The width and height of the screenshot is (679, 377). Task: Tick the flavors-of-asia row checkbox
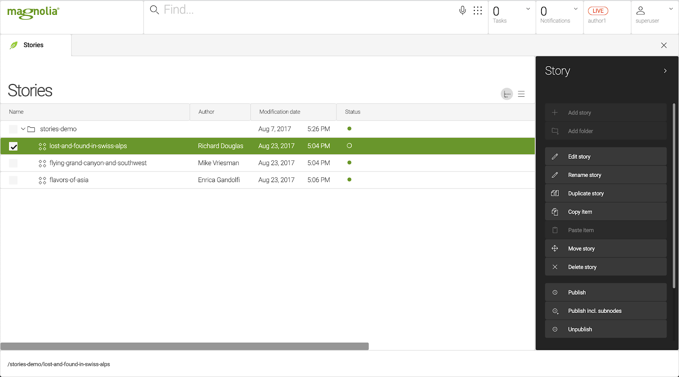click(14, 180)
